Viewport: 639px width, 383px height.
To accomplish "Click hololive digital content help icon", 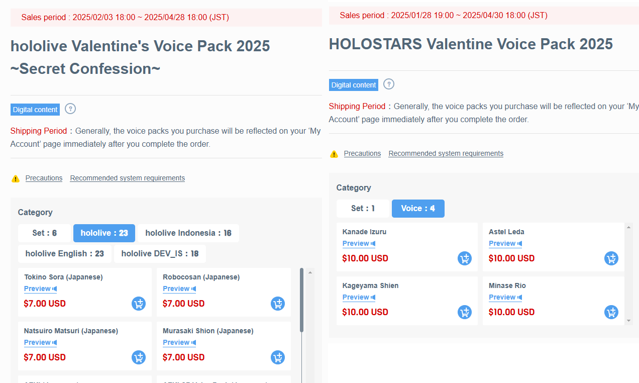I will tap(70, 109).
